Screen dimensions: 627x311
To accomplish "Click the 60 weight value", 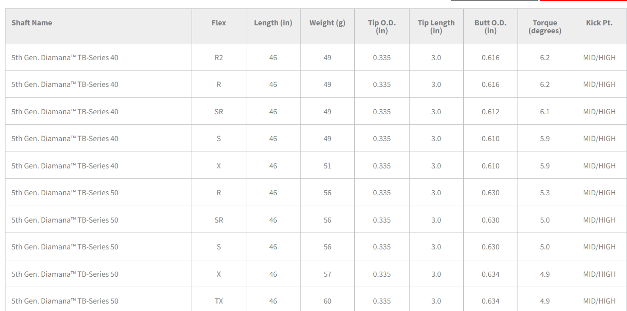I will [327, 301].
